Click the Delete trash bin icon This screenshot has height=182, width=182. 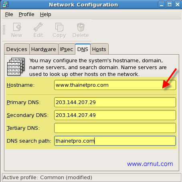pyautogui.click(x=81, y=27)
